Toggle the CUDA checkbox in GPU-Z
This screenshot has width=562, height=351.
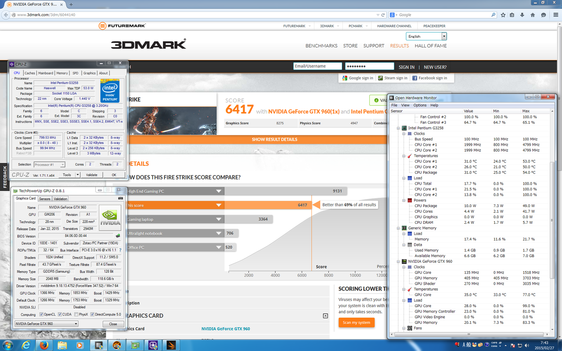[x=60, y=315]
